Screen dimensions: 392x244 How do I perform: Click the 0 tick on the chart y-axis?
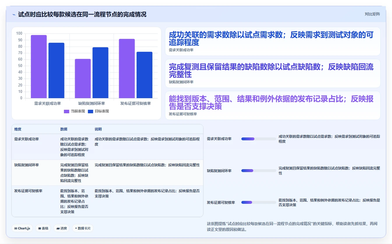click(21, 98)
